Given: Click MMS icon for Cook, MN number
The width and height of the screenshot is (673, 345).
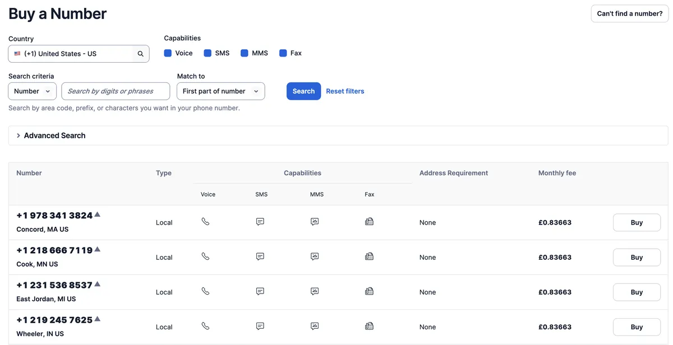Looking at the screenshot, I should pyautogui.click(x=315, y=257).
